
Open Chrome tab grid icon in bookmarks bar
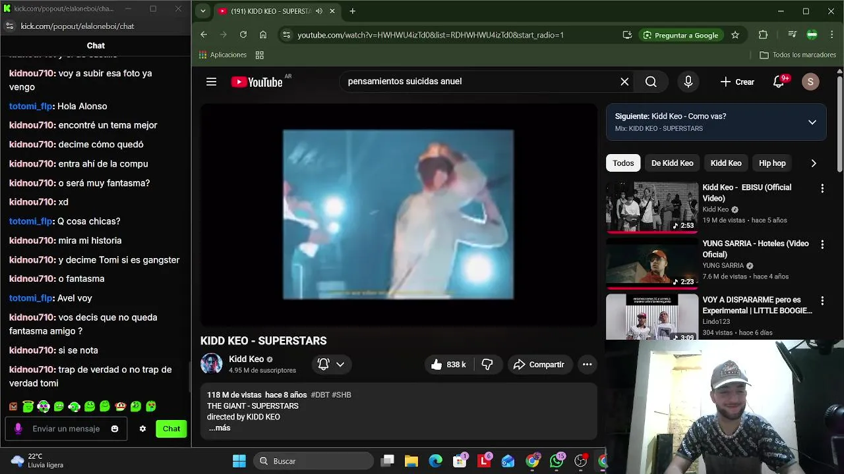[260, 55]
